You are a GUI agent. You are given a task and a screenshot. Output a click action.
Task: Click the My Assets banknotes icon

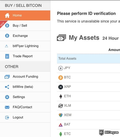61,38
